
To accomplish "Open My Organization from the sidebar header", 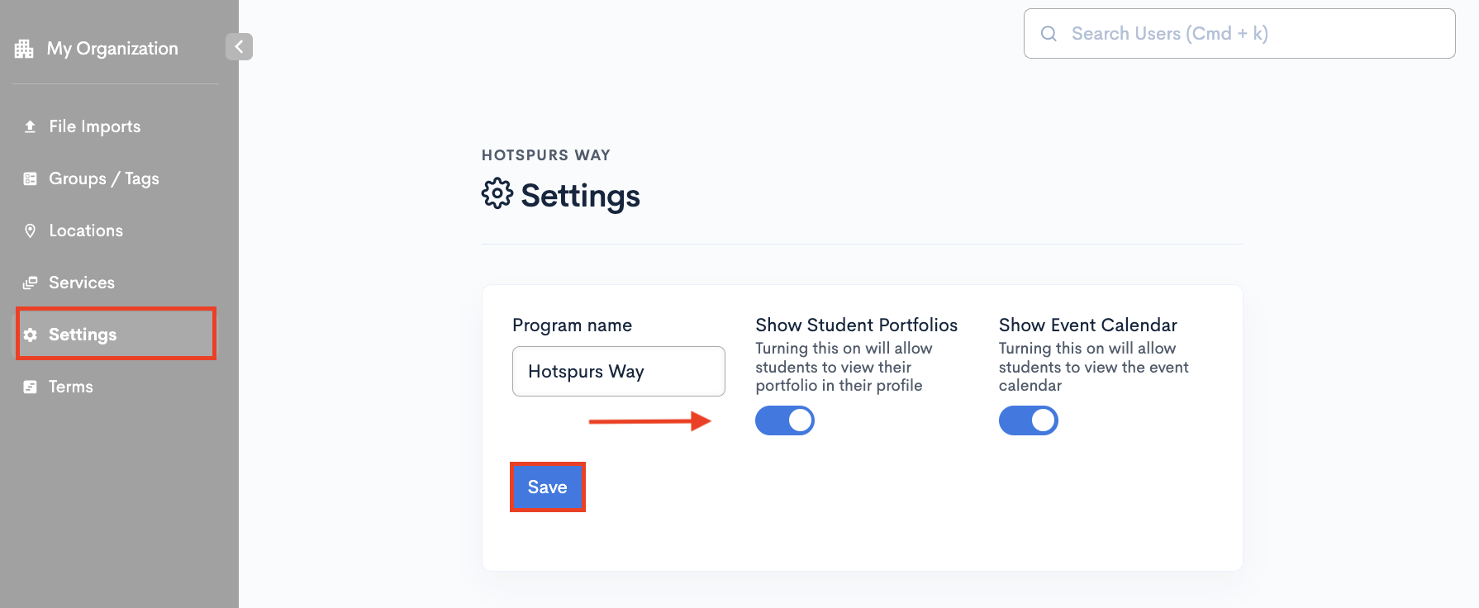I will [x=112, y=48].
